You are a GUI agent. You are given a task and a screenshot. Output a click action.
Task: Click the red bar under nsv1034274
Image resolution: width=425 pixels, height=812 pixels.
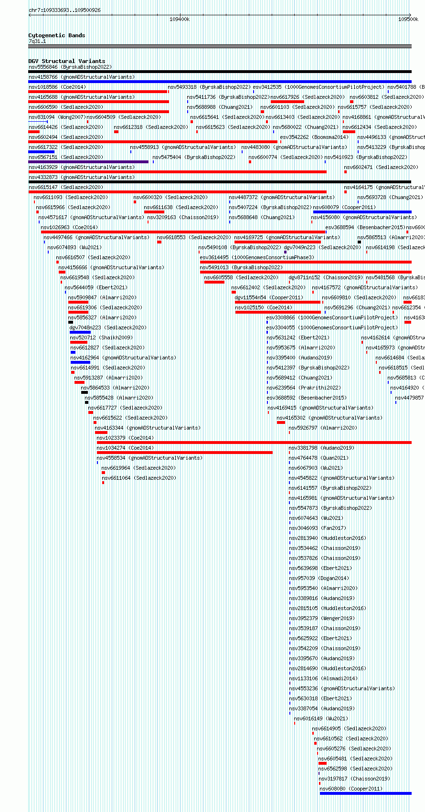[185, 453]
